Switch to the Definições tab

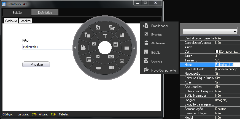(45, 13)
